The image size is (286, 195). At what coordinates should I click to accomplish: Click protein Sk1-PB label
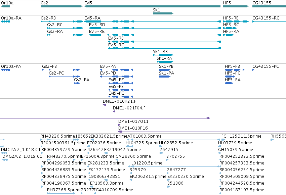[166, 66]
